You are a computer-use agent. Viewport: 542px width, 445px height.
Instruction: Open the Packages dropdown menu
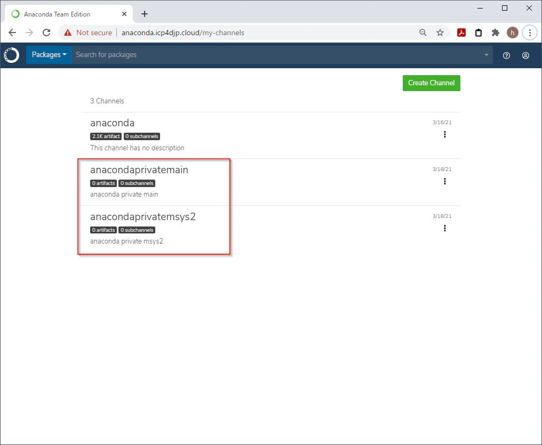[49, 55]
